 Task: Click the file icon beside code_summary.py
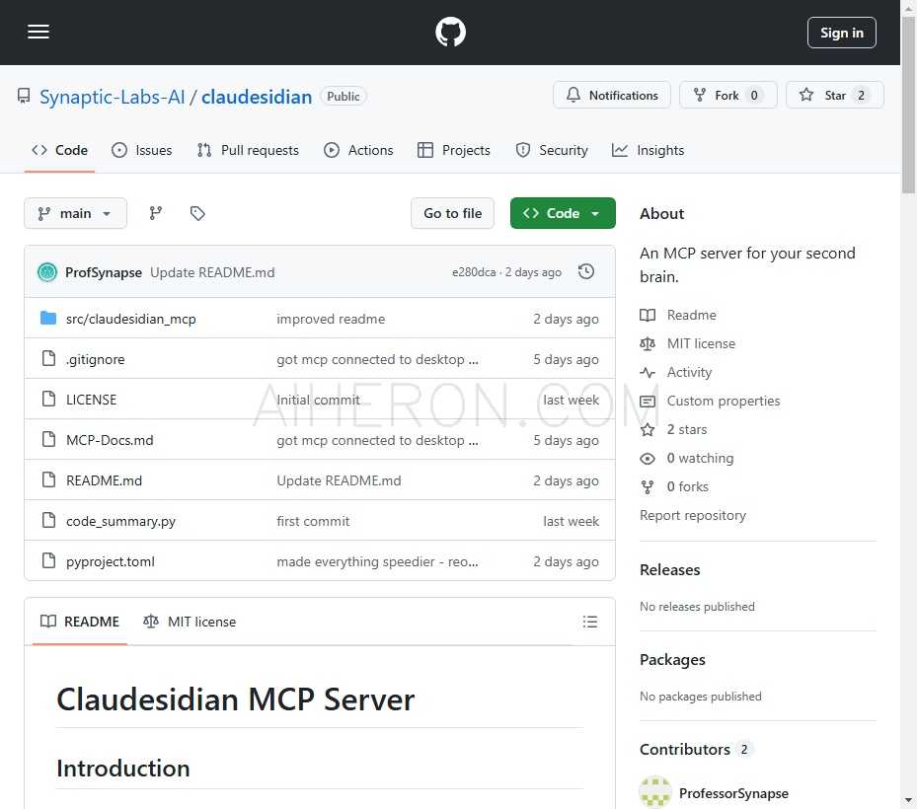coord(49,520)
